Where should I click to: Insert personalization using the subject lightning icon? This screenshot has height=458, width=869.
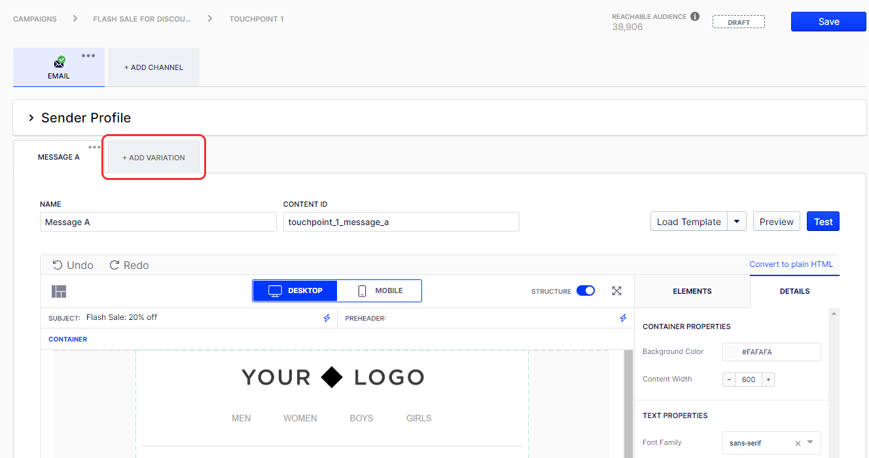[x=327, y=318]
